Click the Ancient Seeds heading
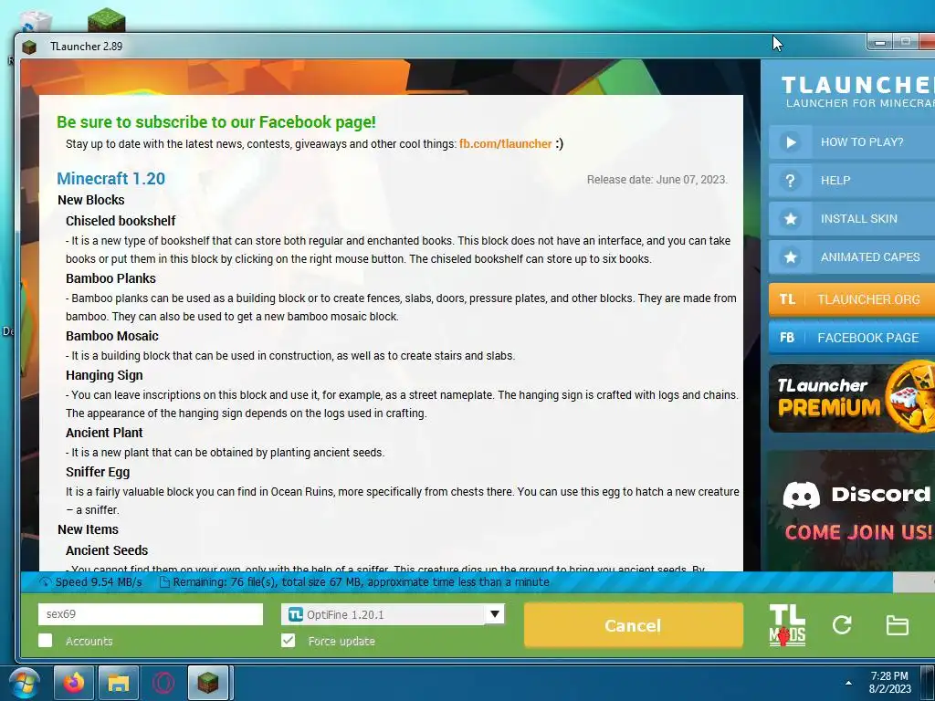The height and width of the screenshot is (701, 935). pos(107,550)
